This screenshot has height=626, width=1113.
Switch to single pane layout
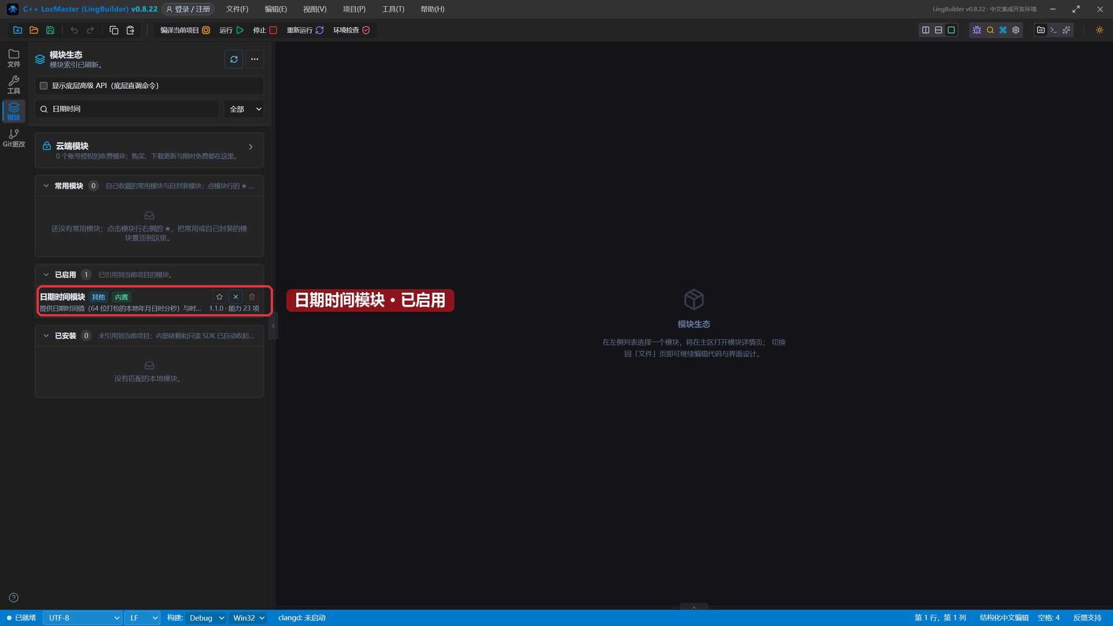(x=951, y=30)
